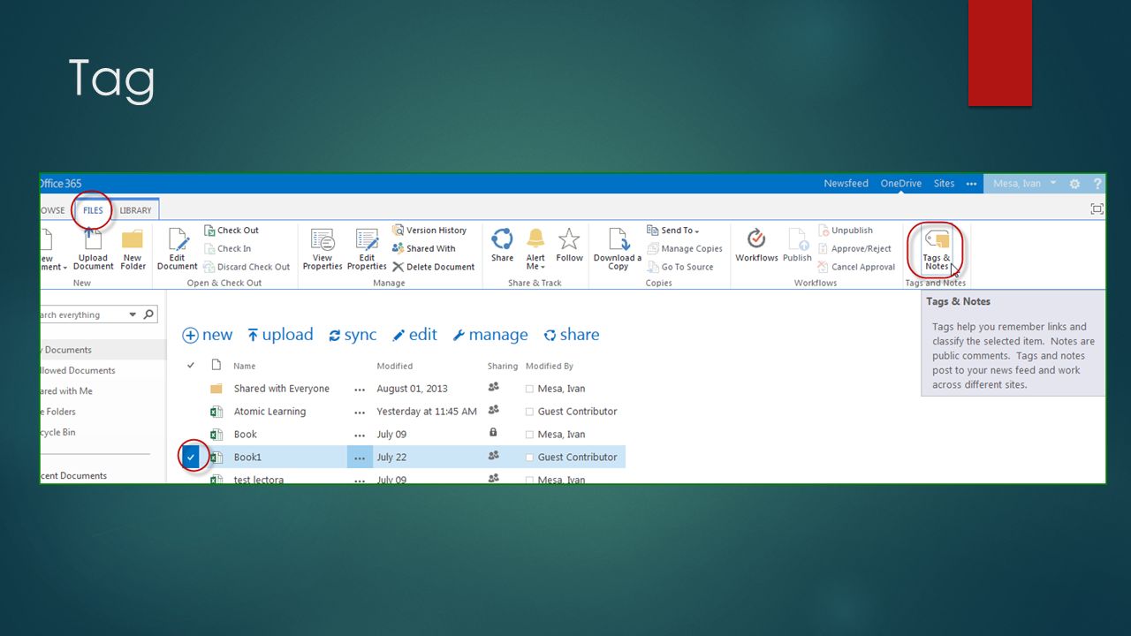Select Manage Copies
The height and width of the screenshot is (636, 1131).
pyautogui.click(x=685, y=249)
